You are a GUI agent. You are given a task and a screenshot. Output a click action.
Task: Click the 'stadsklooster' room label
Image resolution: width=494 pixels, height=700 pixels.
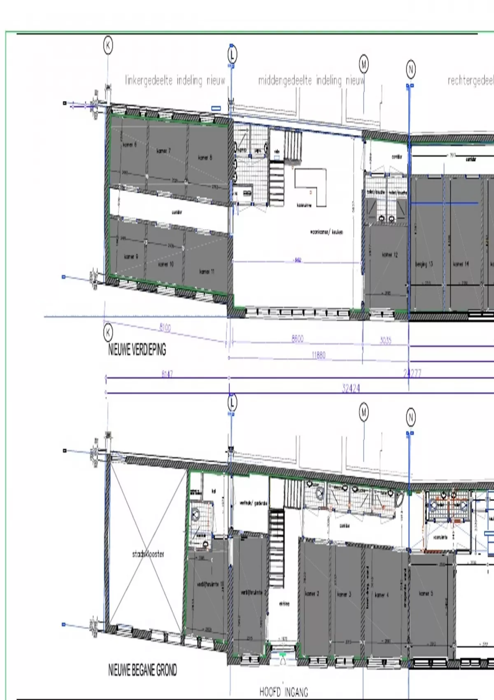point(148,554)
